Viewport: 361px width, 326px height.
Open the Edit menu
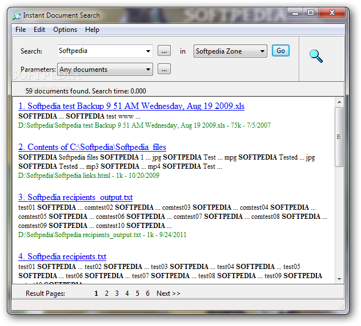39,30
